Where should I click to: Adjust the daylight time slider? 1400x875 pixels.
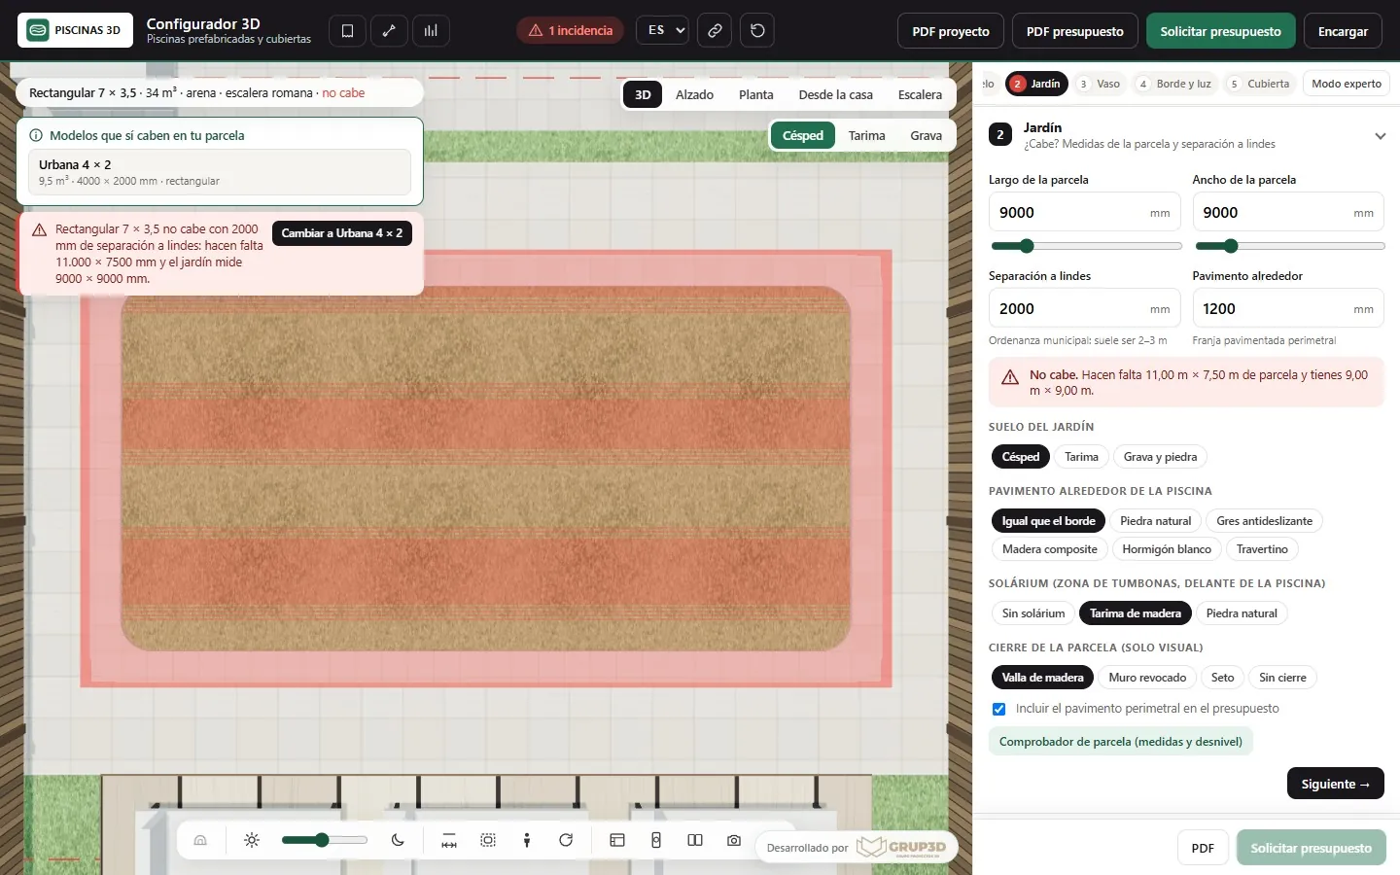[x=325, y=840]
